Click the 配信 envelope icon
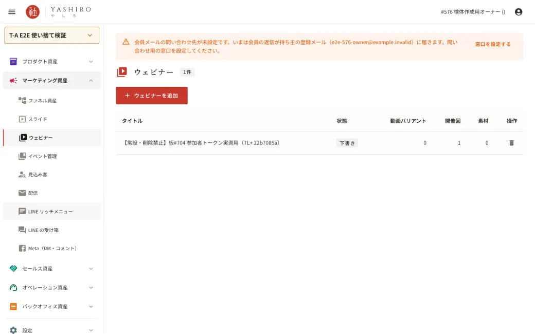This screenshot has height=334, width=535. [22, 193]
